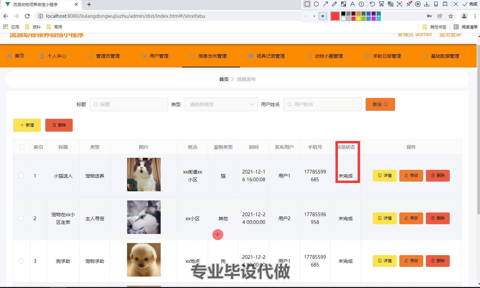Screen dimensions: 480x288
Task: Click the 新增 add button
Action: click(x=27, y=125)
